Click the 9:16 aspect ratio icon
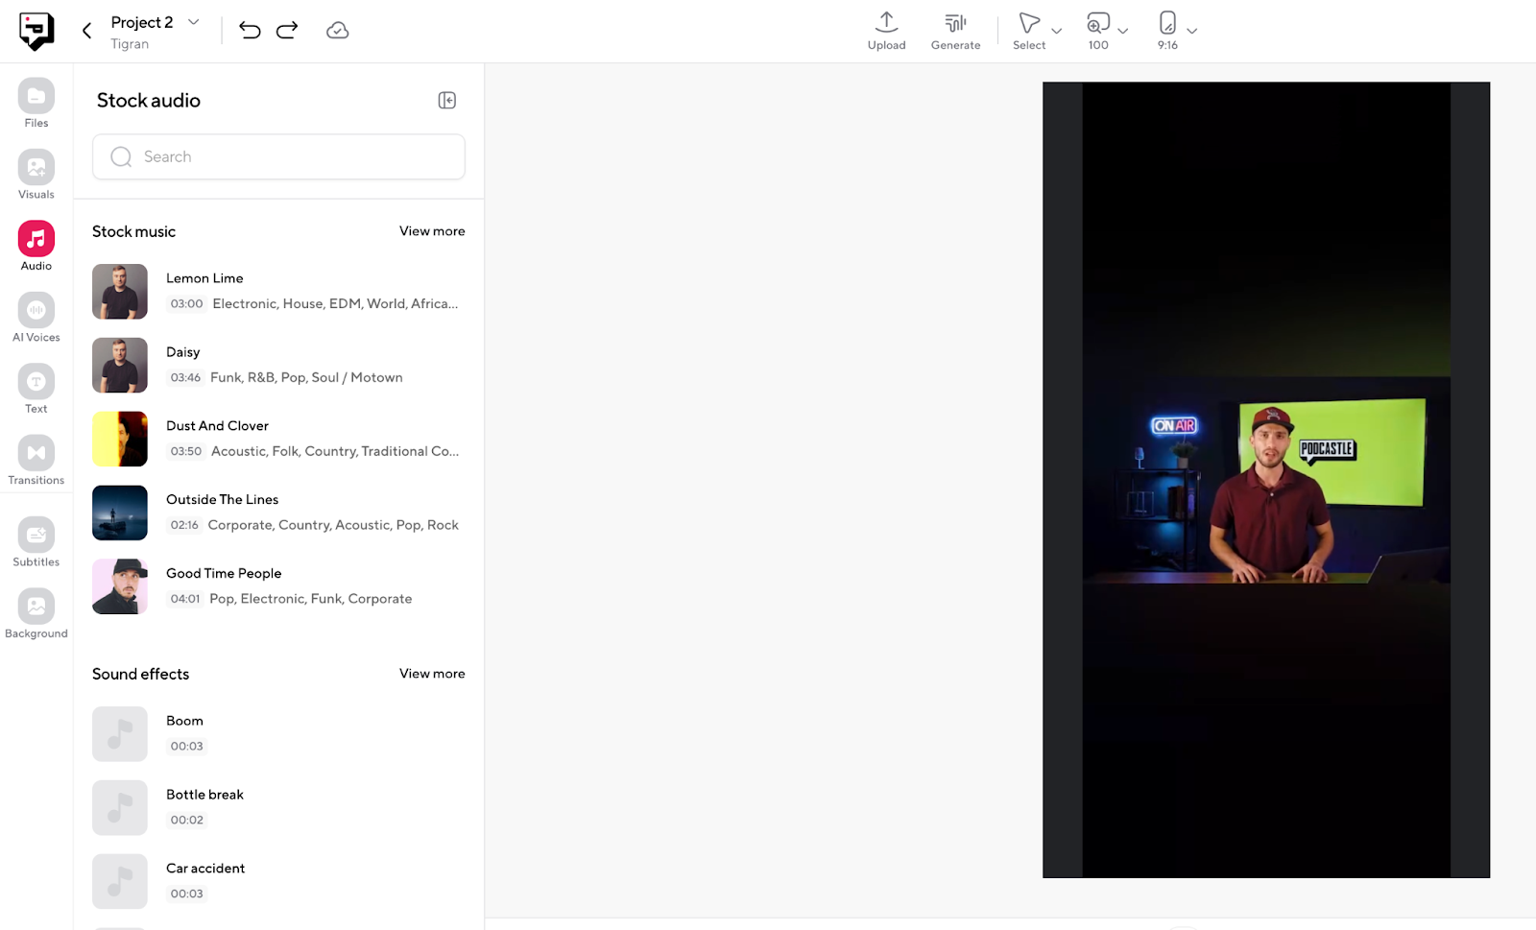The width and height of the screenshot is (1536, 930). coord(1167,31)
